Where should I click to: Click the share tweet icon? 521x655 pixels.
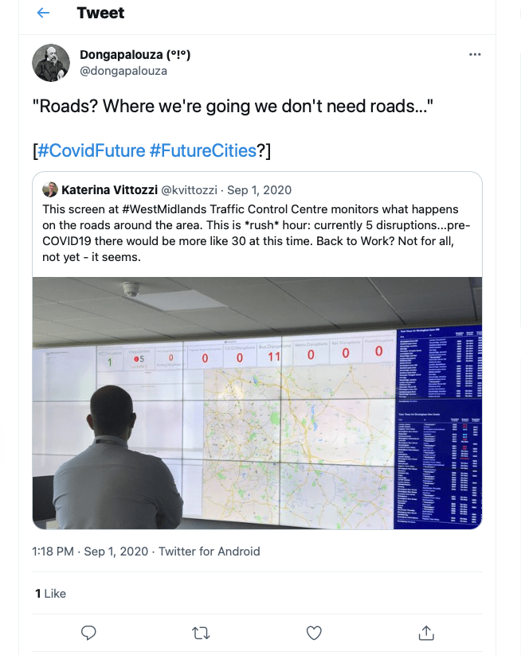[x=426, y=633]
